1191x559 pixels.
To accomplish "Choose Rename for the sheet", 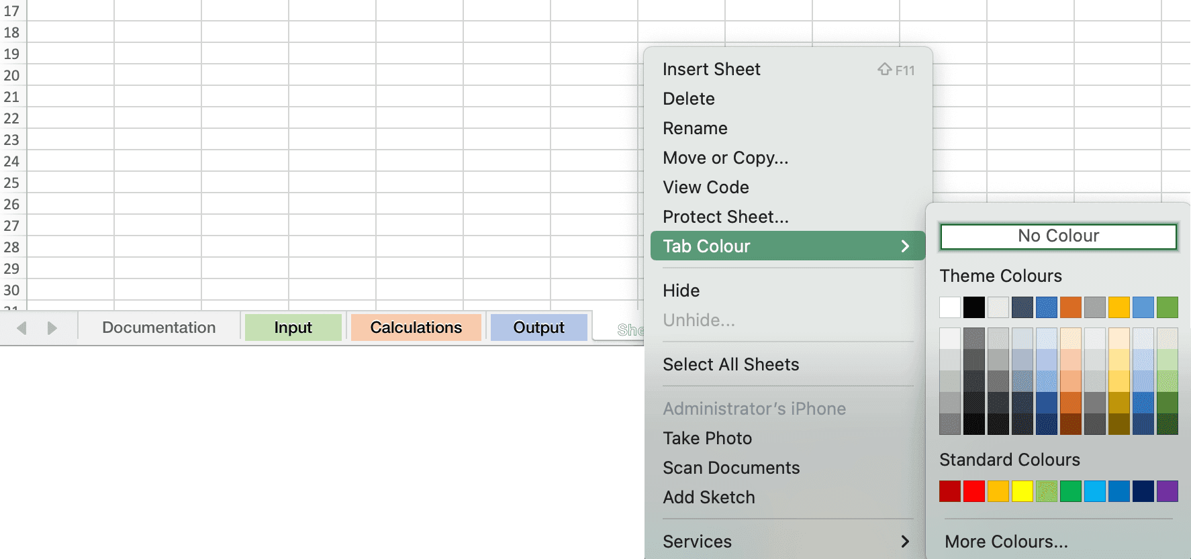I will 695,128.
